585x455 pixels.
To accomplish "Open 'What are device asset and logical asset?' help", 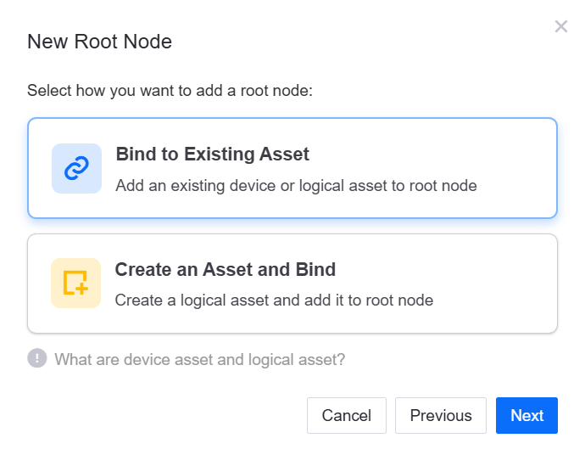I will (199, 359).
